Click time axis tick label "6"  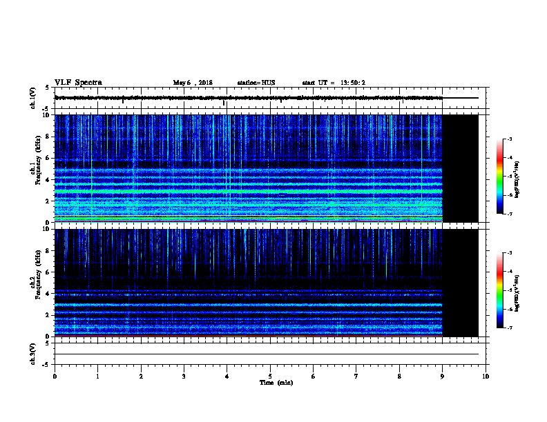tap(313, 376)
